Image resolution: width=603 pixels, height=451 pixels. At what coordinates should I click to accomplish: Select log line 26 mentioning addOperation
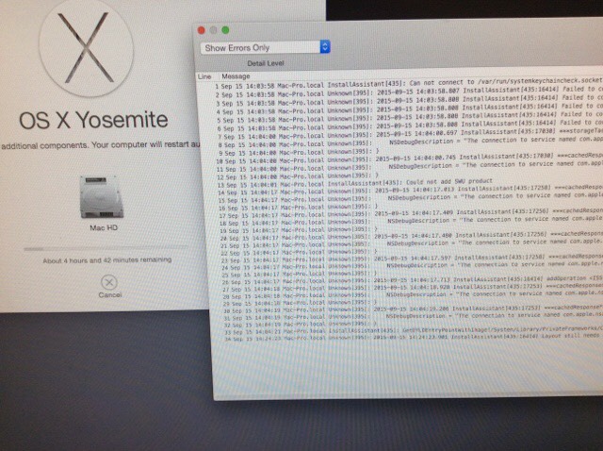(412, 280)
